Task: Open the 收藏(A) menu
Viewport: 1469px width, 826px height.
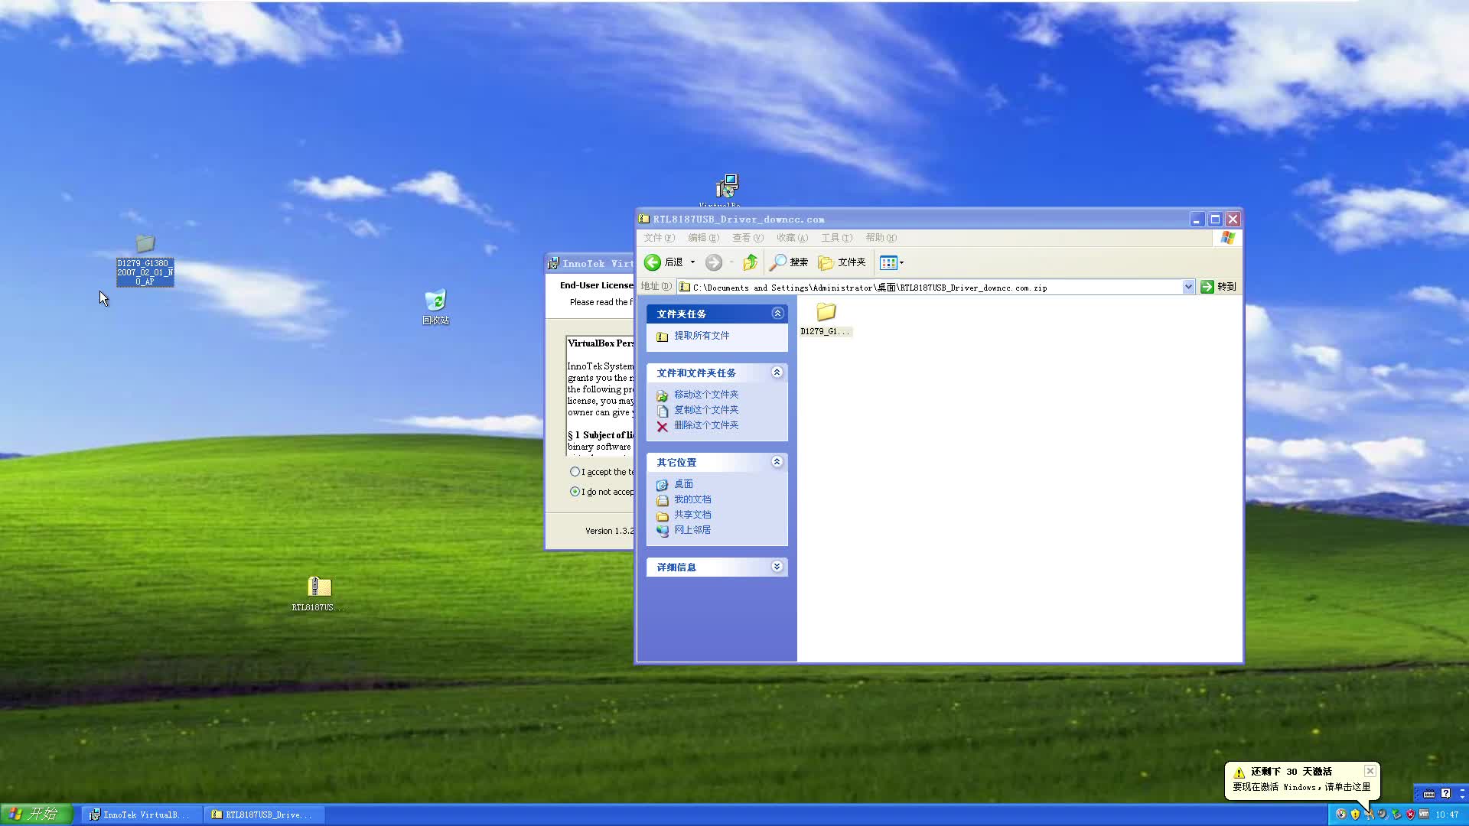Action: pos(792,238)
